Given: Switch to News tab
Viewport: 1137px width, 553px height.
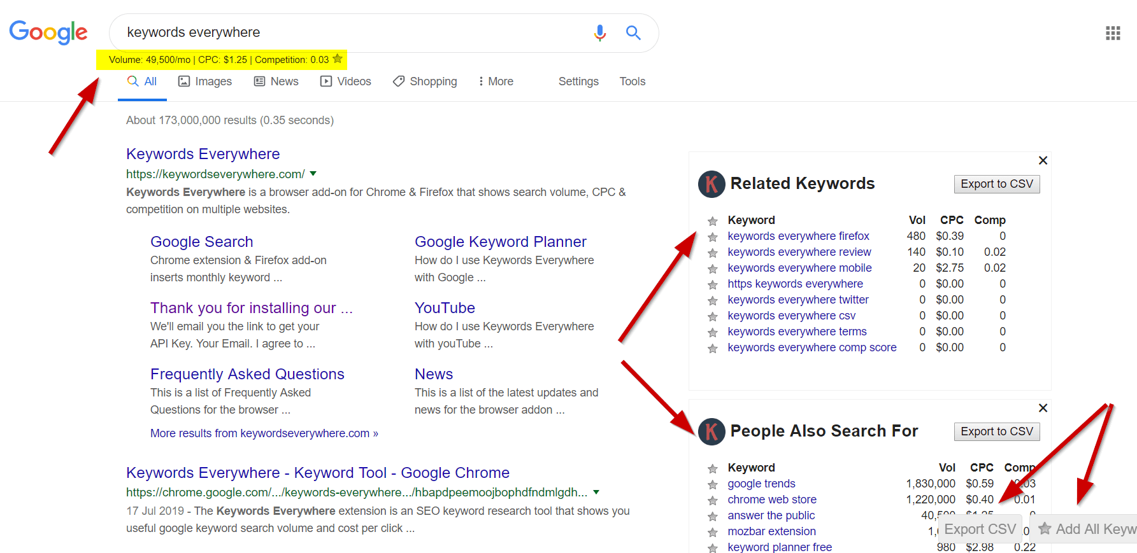Looking at the screenshot, I should pos(276,81).
